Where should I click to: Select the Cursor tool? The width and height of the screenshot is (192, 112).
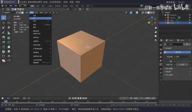pyautogui.click(x=9, y=18)
